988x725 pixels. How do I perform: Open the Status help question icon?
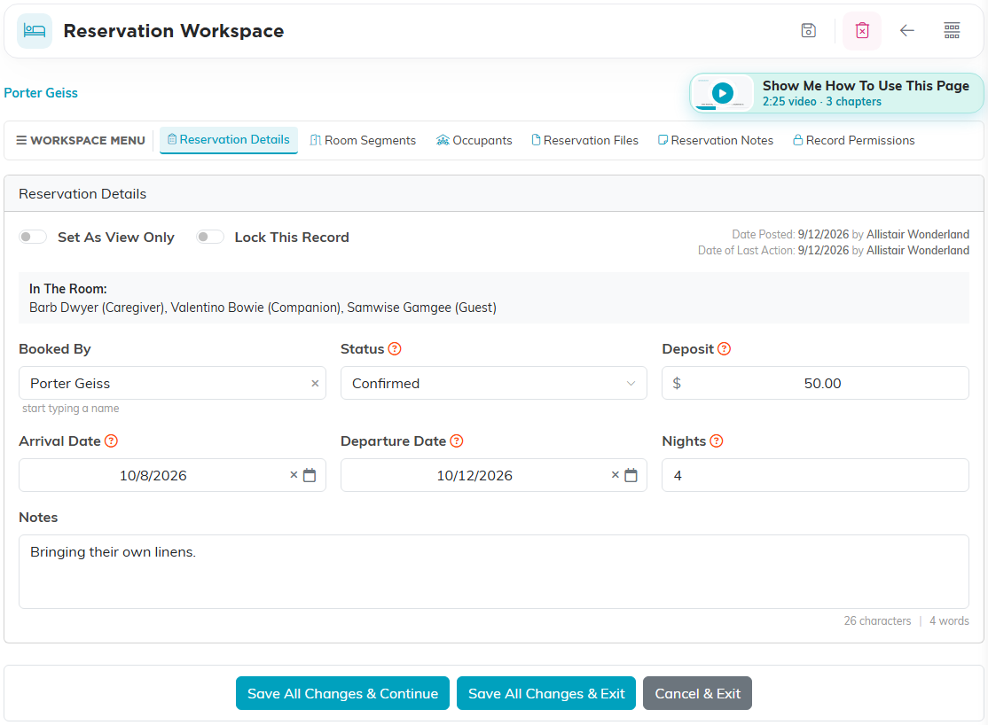(395, 349)
